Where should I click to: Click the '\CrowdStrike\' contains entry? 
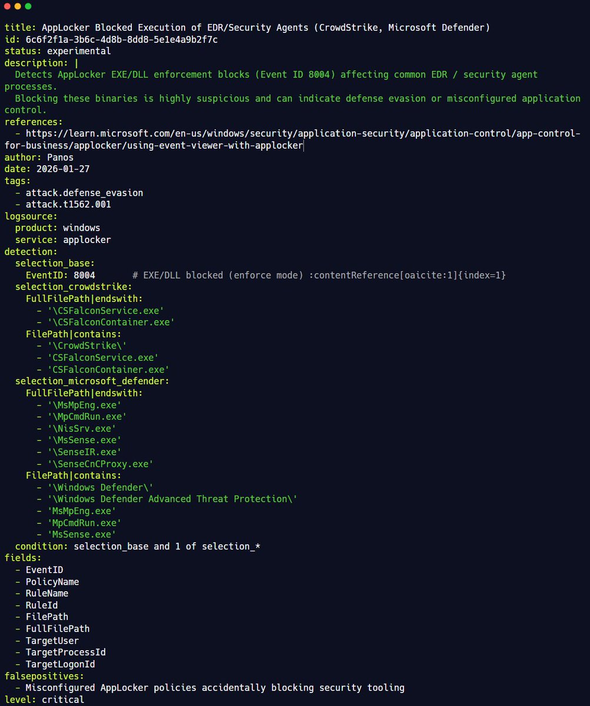(87, 345)
